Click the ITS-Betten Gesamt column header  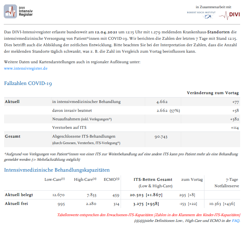tap(153, 179)
